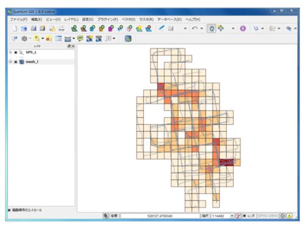The image size is (305, 229).
Task: Click the Open Project icon
Action: pos(24,28)
